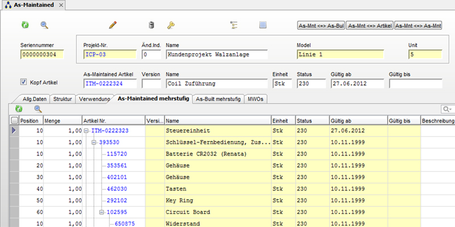Viewport: 455px width, 227px height.
Task: Click the green refresh icon in top toolbar
Action: point(25,25)
